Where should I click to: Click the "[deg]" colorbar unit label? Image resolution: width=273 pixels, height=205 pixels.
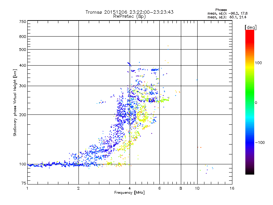(250, 27)
